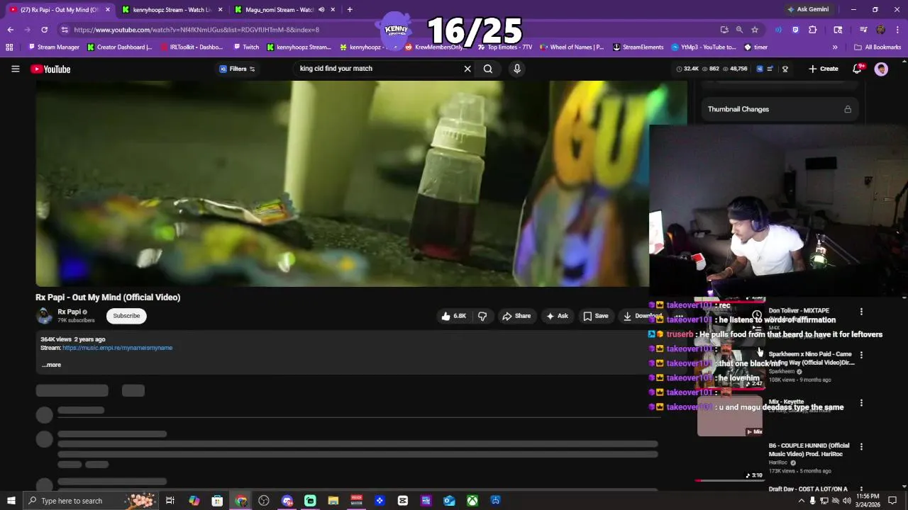
Task: Go to the YouTube home logo
Action: [50, 69]
